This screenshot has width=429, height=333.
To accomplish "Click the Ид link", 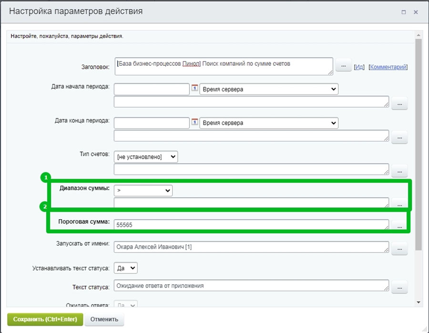I will 359,67.
